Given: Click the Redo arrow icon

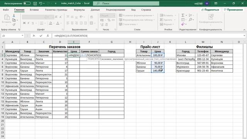Looking at the screenshot, I should (x=49, y=3).
